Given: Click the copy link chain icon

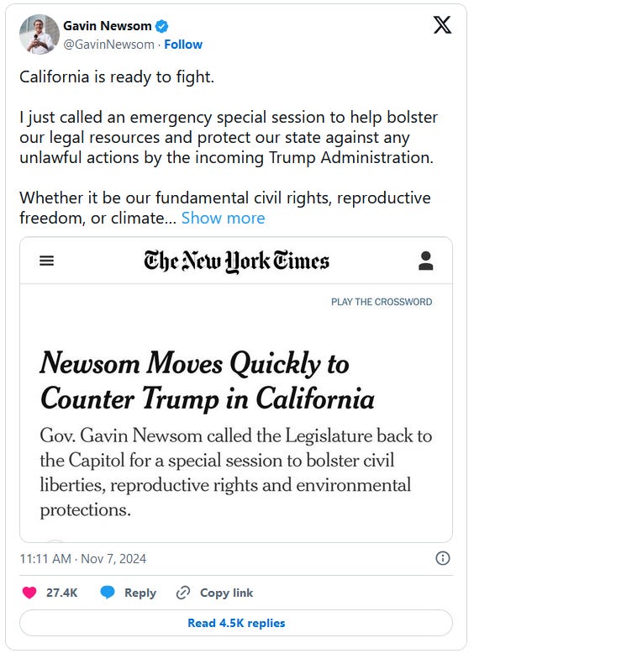Looking at the screenshot, I should tap(183, 593).
